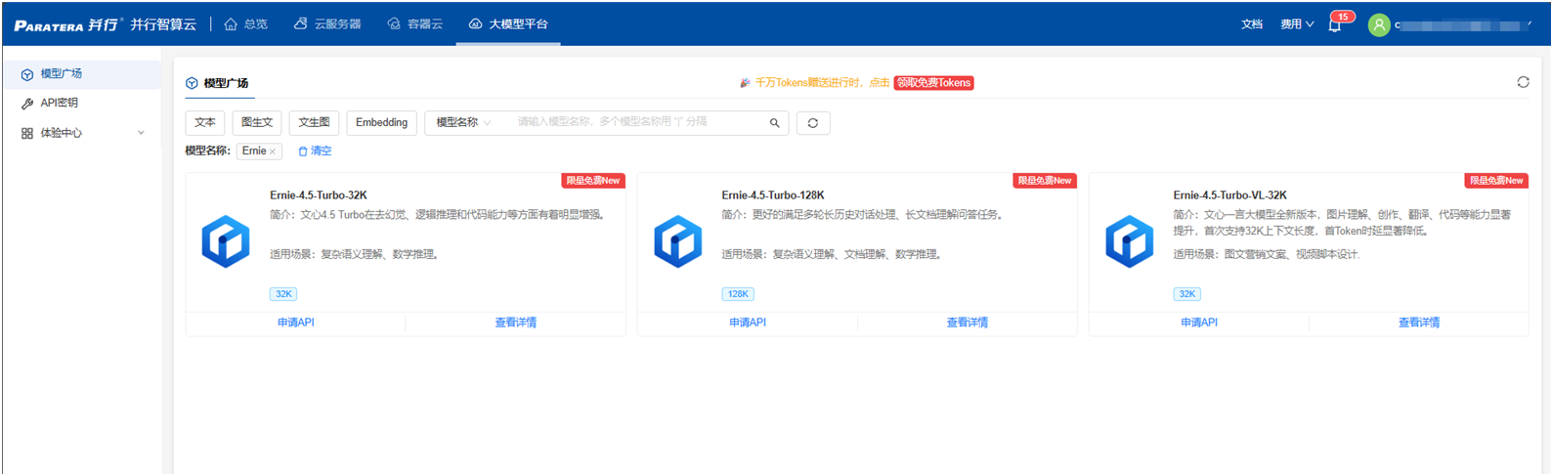Click 限时免费New badge on Ernie-4.5-Turbo-128K card

tap(1044, 181)
